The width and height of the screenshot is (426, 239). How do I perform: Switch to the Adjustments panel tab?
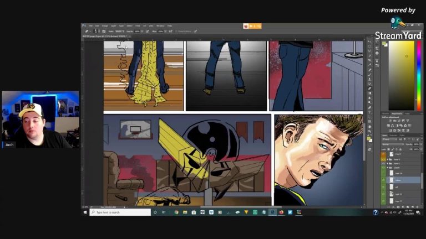(x=397, y=113)
